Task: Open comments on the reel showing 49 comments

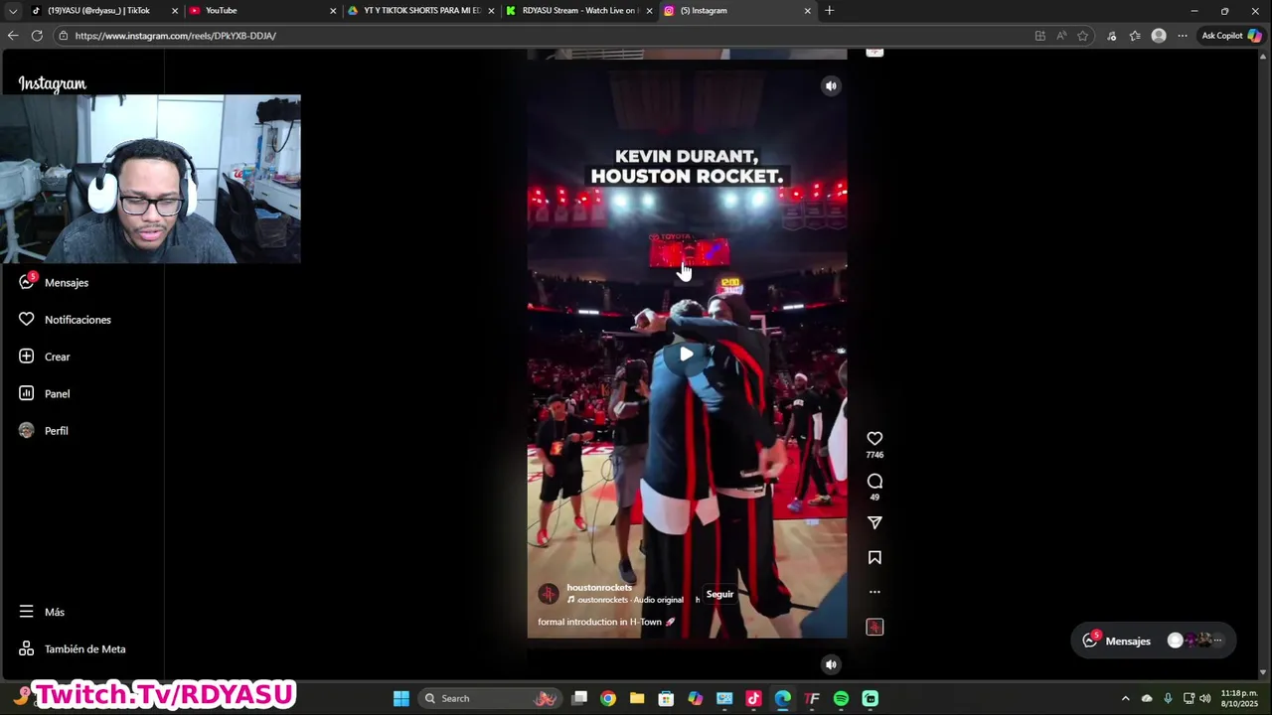Action: coord(874,481)
